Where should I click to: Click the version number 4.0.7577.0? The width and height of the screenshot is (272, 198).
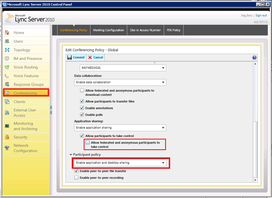(x=261, y=22)
